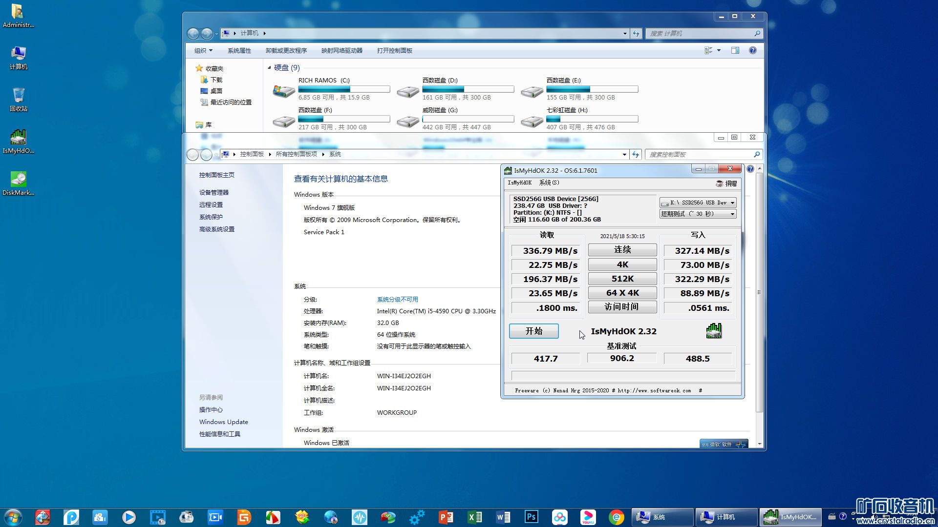Collapse the 硬盘 (9) group
This screenshot has height=527, width=938.
269,68
